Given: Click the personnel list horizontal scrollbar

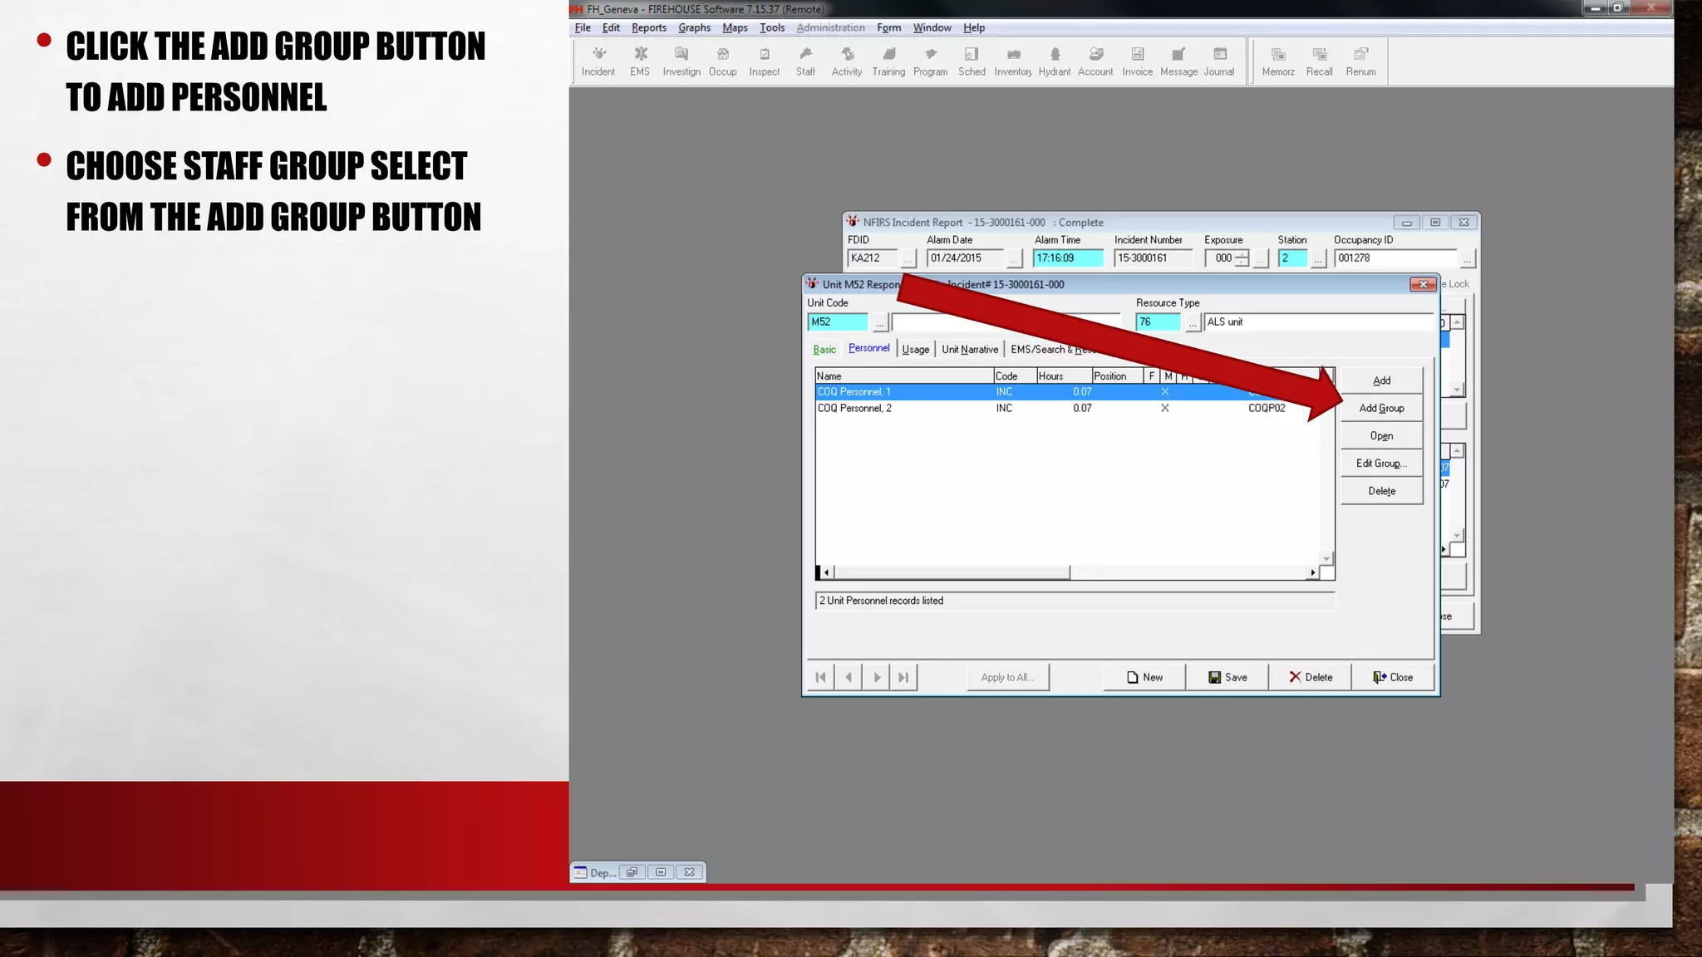Looking at the screenshot, I should [x=1069, y=572].
